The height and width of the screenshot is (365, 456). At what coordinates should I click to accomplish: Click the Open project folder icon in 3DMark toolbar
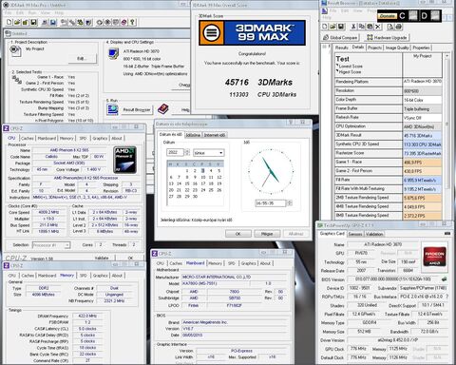[x=17, y=22]
